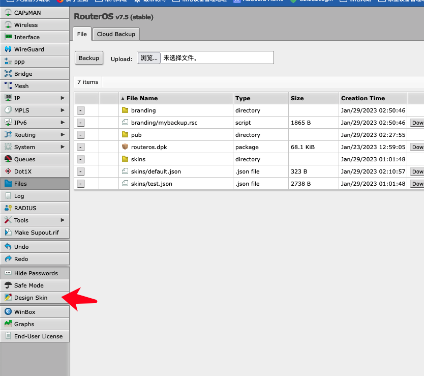This screenshot has width=424, height=376.
Task: Click the pub folder icon
Action: coord(125,134)
